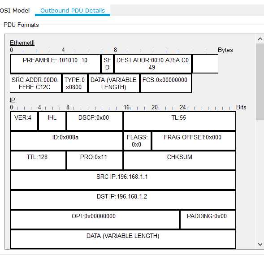
Task: Select the ID:0x008a field
Action: [x=66, y=141]
